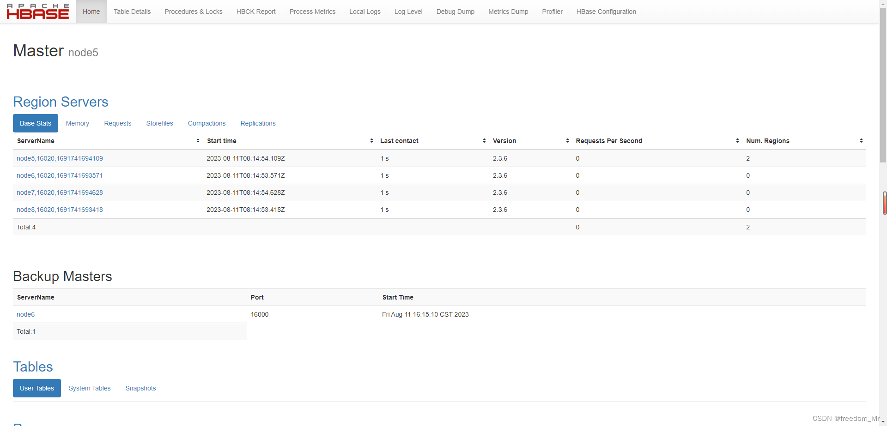Click start time 2023-08-11T08:14:54.109Z
This screenshot has height=426, width=887.
point(246,158)
